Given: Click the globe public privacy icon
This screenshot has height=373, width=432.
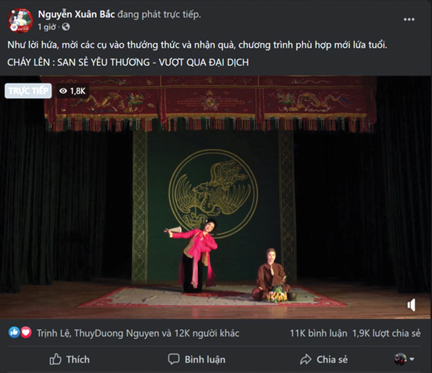Looking at the screenshot, I should point(66,27).
